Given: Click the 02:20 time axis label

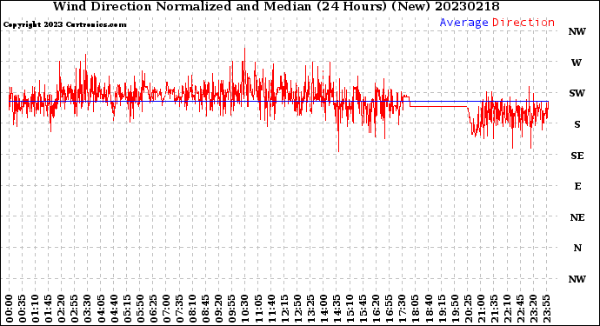Looking at the screenshot, I should (x=62, y=309).
